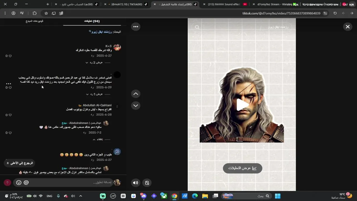Open site settings icon beside URL

[325, 13]
